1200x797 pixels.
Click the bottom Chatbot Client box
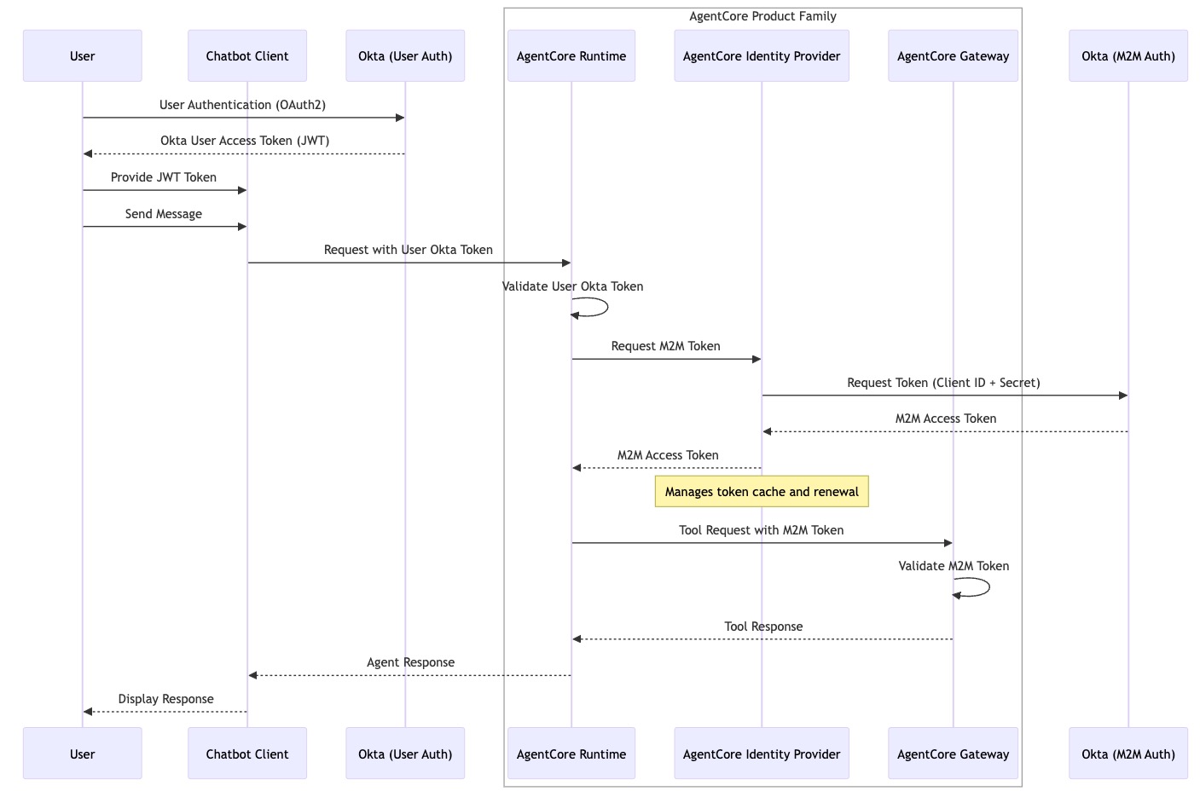247,754
